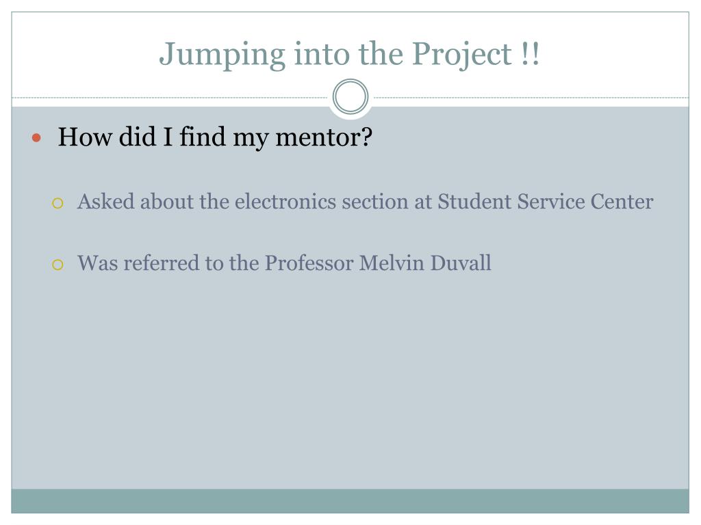This screenshot has width=701, height=525.
Task: Click the word "Project" in the title
Action: (x=461, y=55)
